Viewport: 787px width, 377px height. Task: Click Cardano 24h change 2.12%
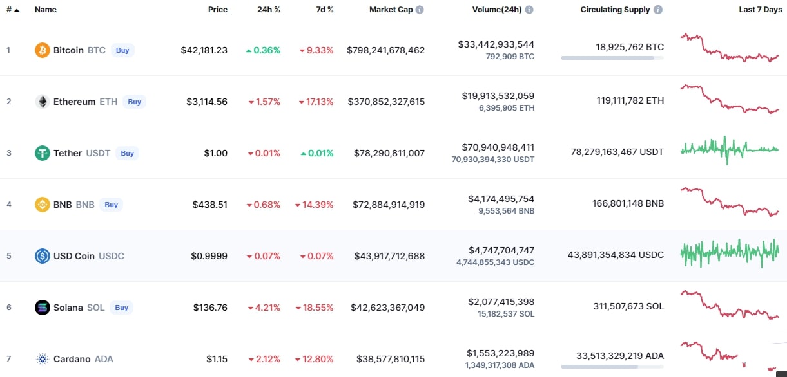pyautogui.click(x=264, y=359)
